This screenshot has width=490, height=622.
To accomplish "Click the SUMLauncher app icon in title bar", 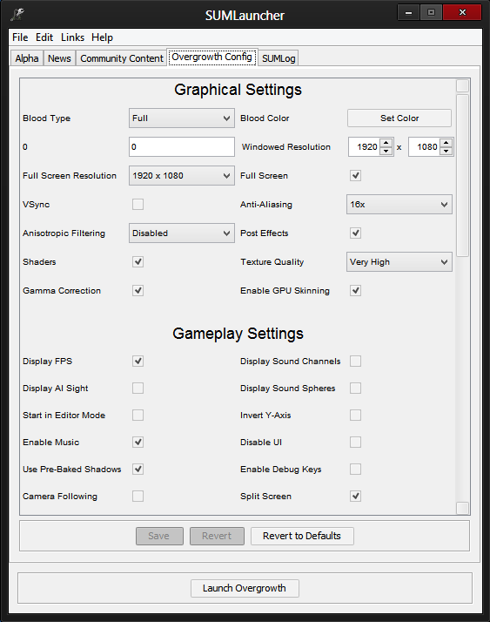I will point(17,15).
